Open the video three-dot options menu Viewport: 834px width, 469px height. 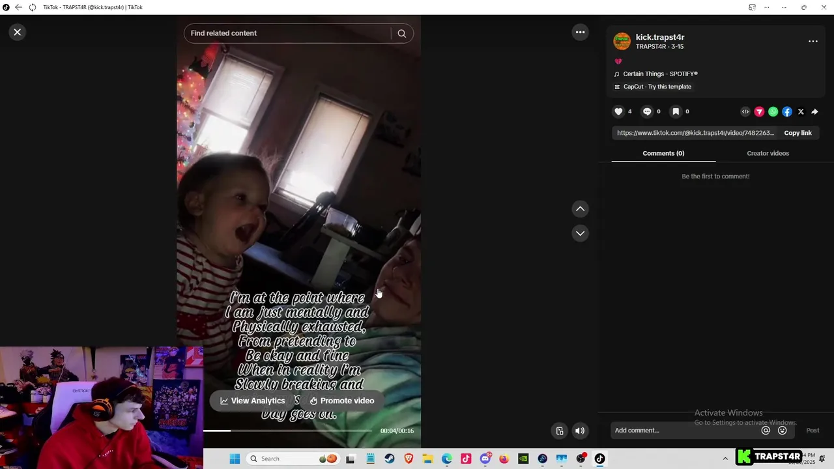tap(580, 32)
